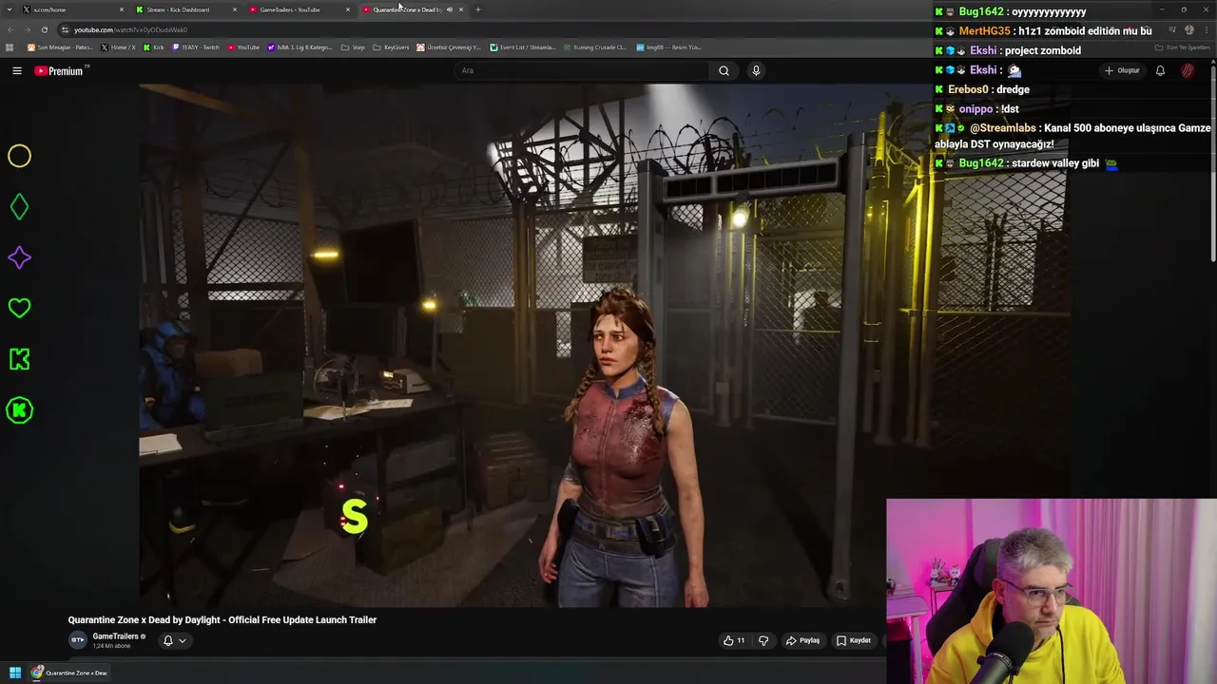Expand the Vorp bookmarks folder

coord(353,47)
